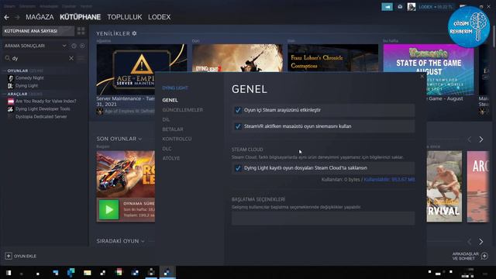496x279 pixels.
Task: Select Atölye in properties sidebar
Action: click(x=170, y=158)
